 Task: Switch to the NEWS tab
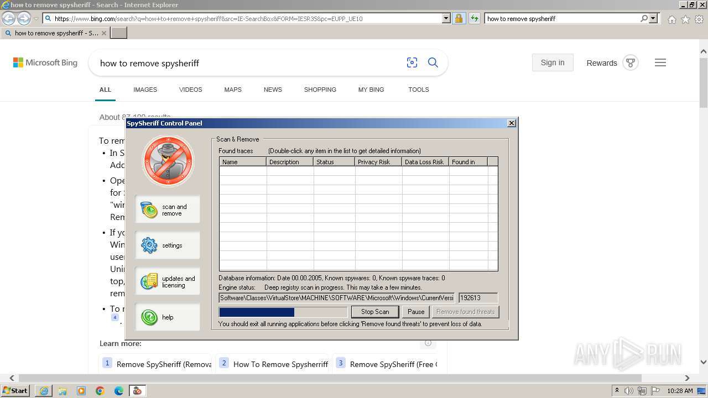[273, 90]
